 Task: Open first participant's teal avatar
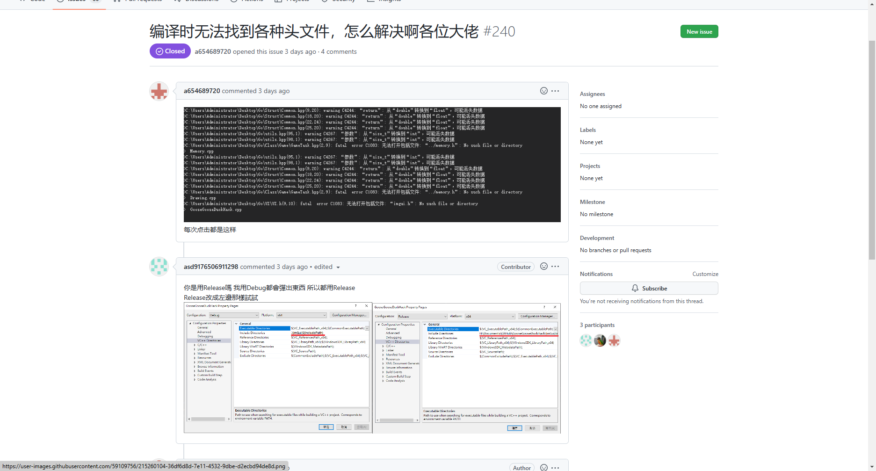(586, 341)
